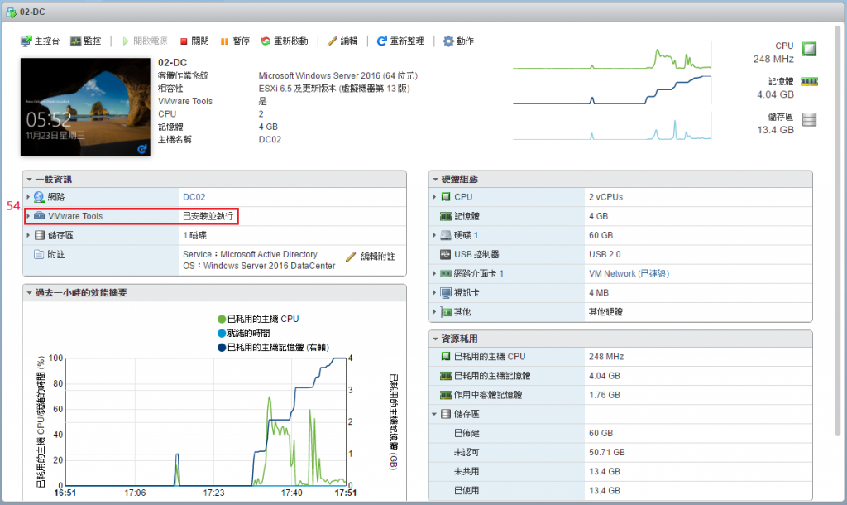Screen dimensions: 847x505
Task: Click 編輯附註 to edit notes
Action: (x=371, y=257)
